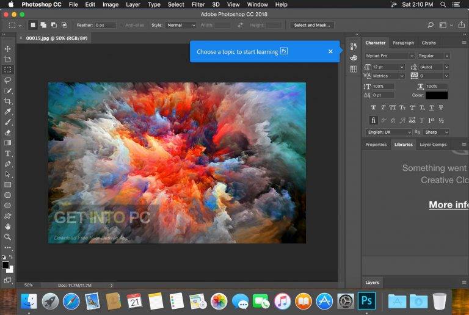
Task: Select the Move tool
Action: pos(8,49)
